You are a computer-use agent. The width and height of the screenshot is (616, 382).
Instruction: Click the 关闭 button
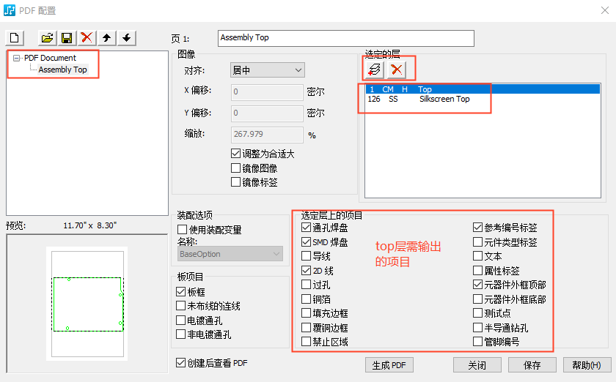(477, 365)
